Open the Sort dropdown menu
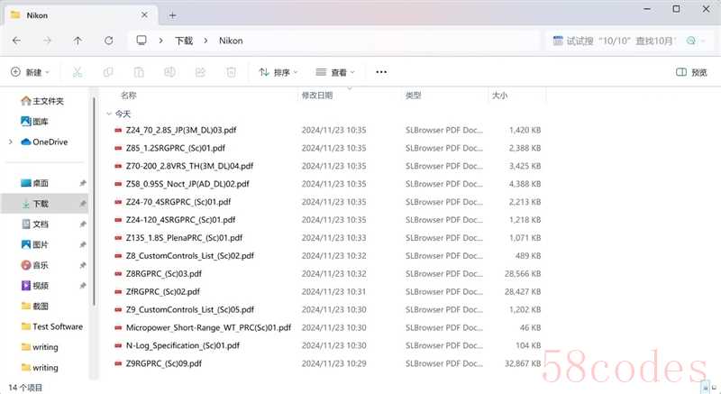Image resolution: width=721 pixels, height=394 pixels. [279, 72]
